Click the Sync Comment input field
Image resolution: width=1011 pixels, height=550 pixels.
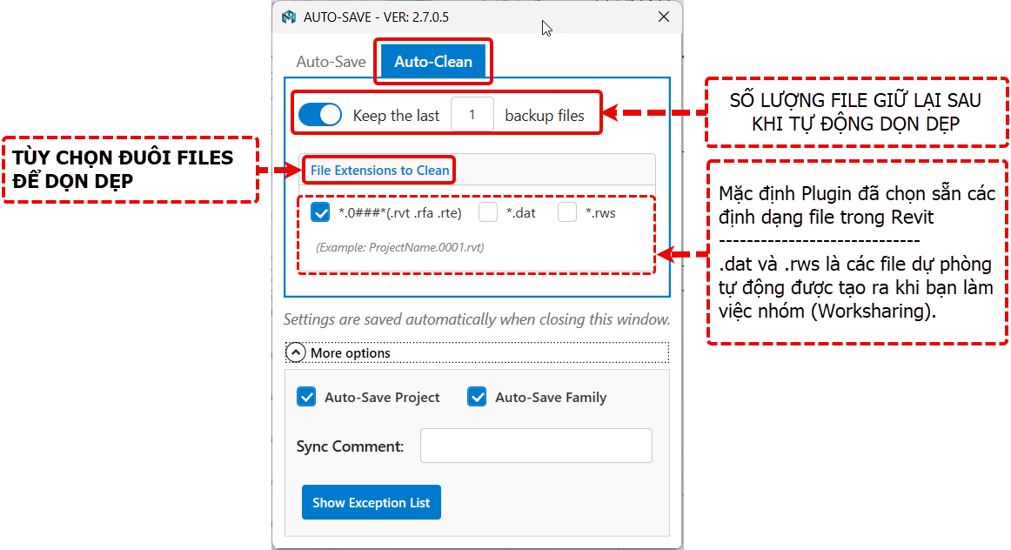click(536, 446)
